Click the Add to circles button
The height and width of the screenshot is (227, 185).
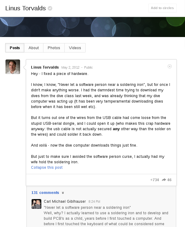162,8
